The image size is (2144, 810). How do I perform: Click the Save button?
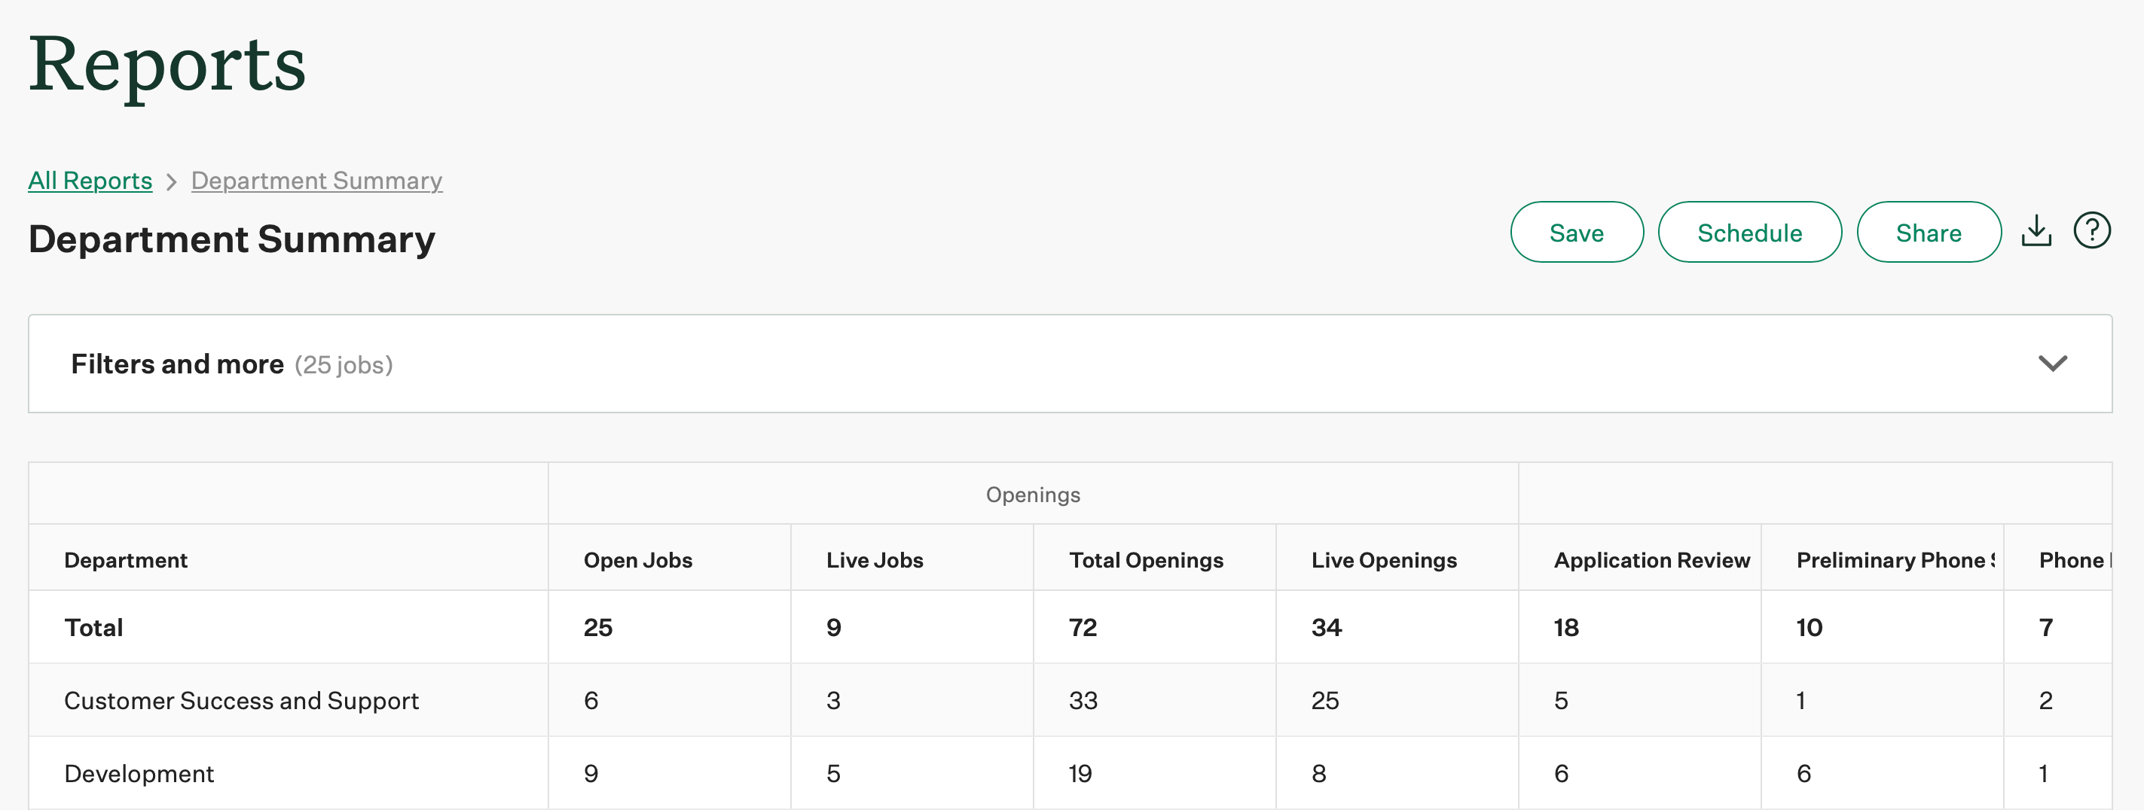coord(1577,233)
